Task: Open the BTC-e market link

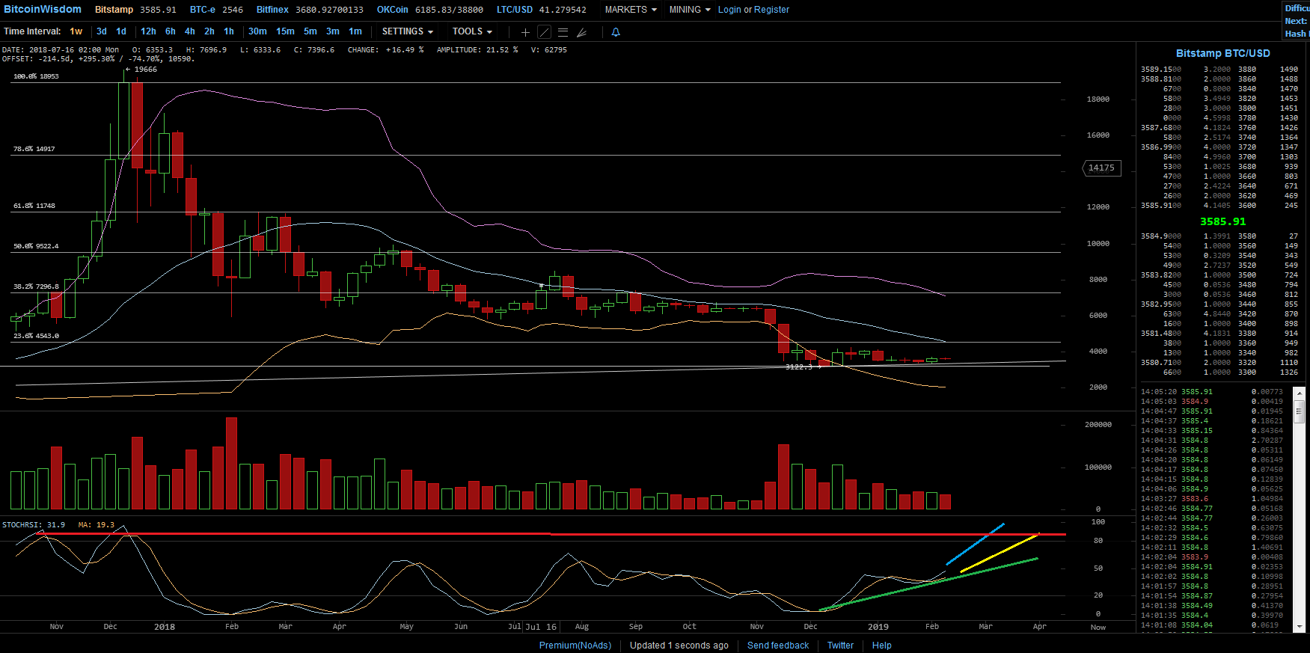Action: (x=216, y=10)
